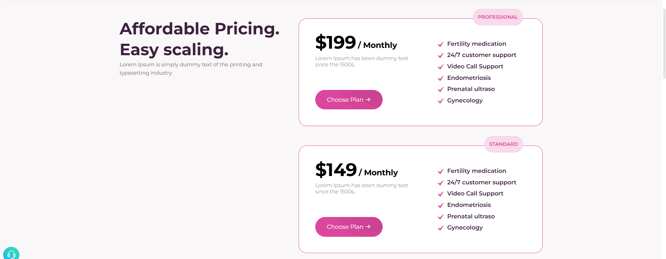Click checkmark beside Prenatal ultraso in Standard plan
This screenshot has width=666, height=259.
click(440, 217)
